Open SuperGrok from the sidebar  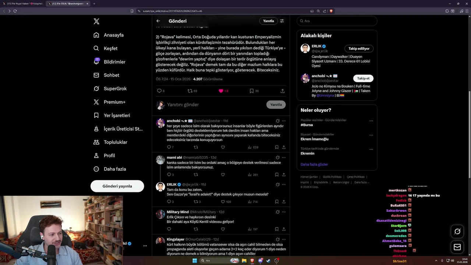tap(110, 89)
